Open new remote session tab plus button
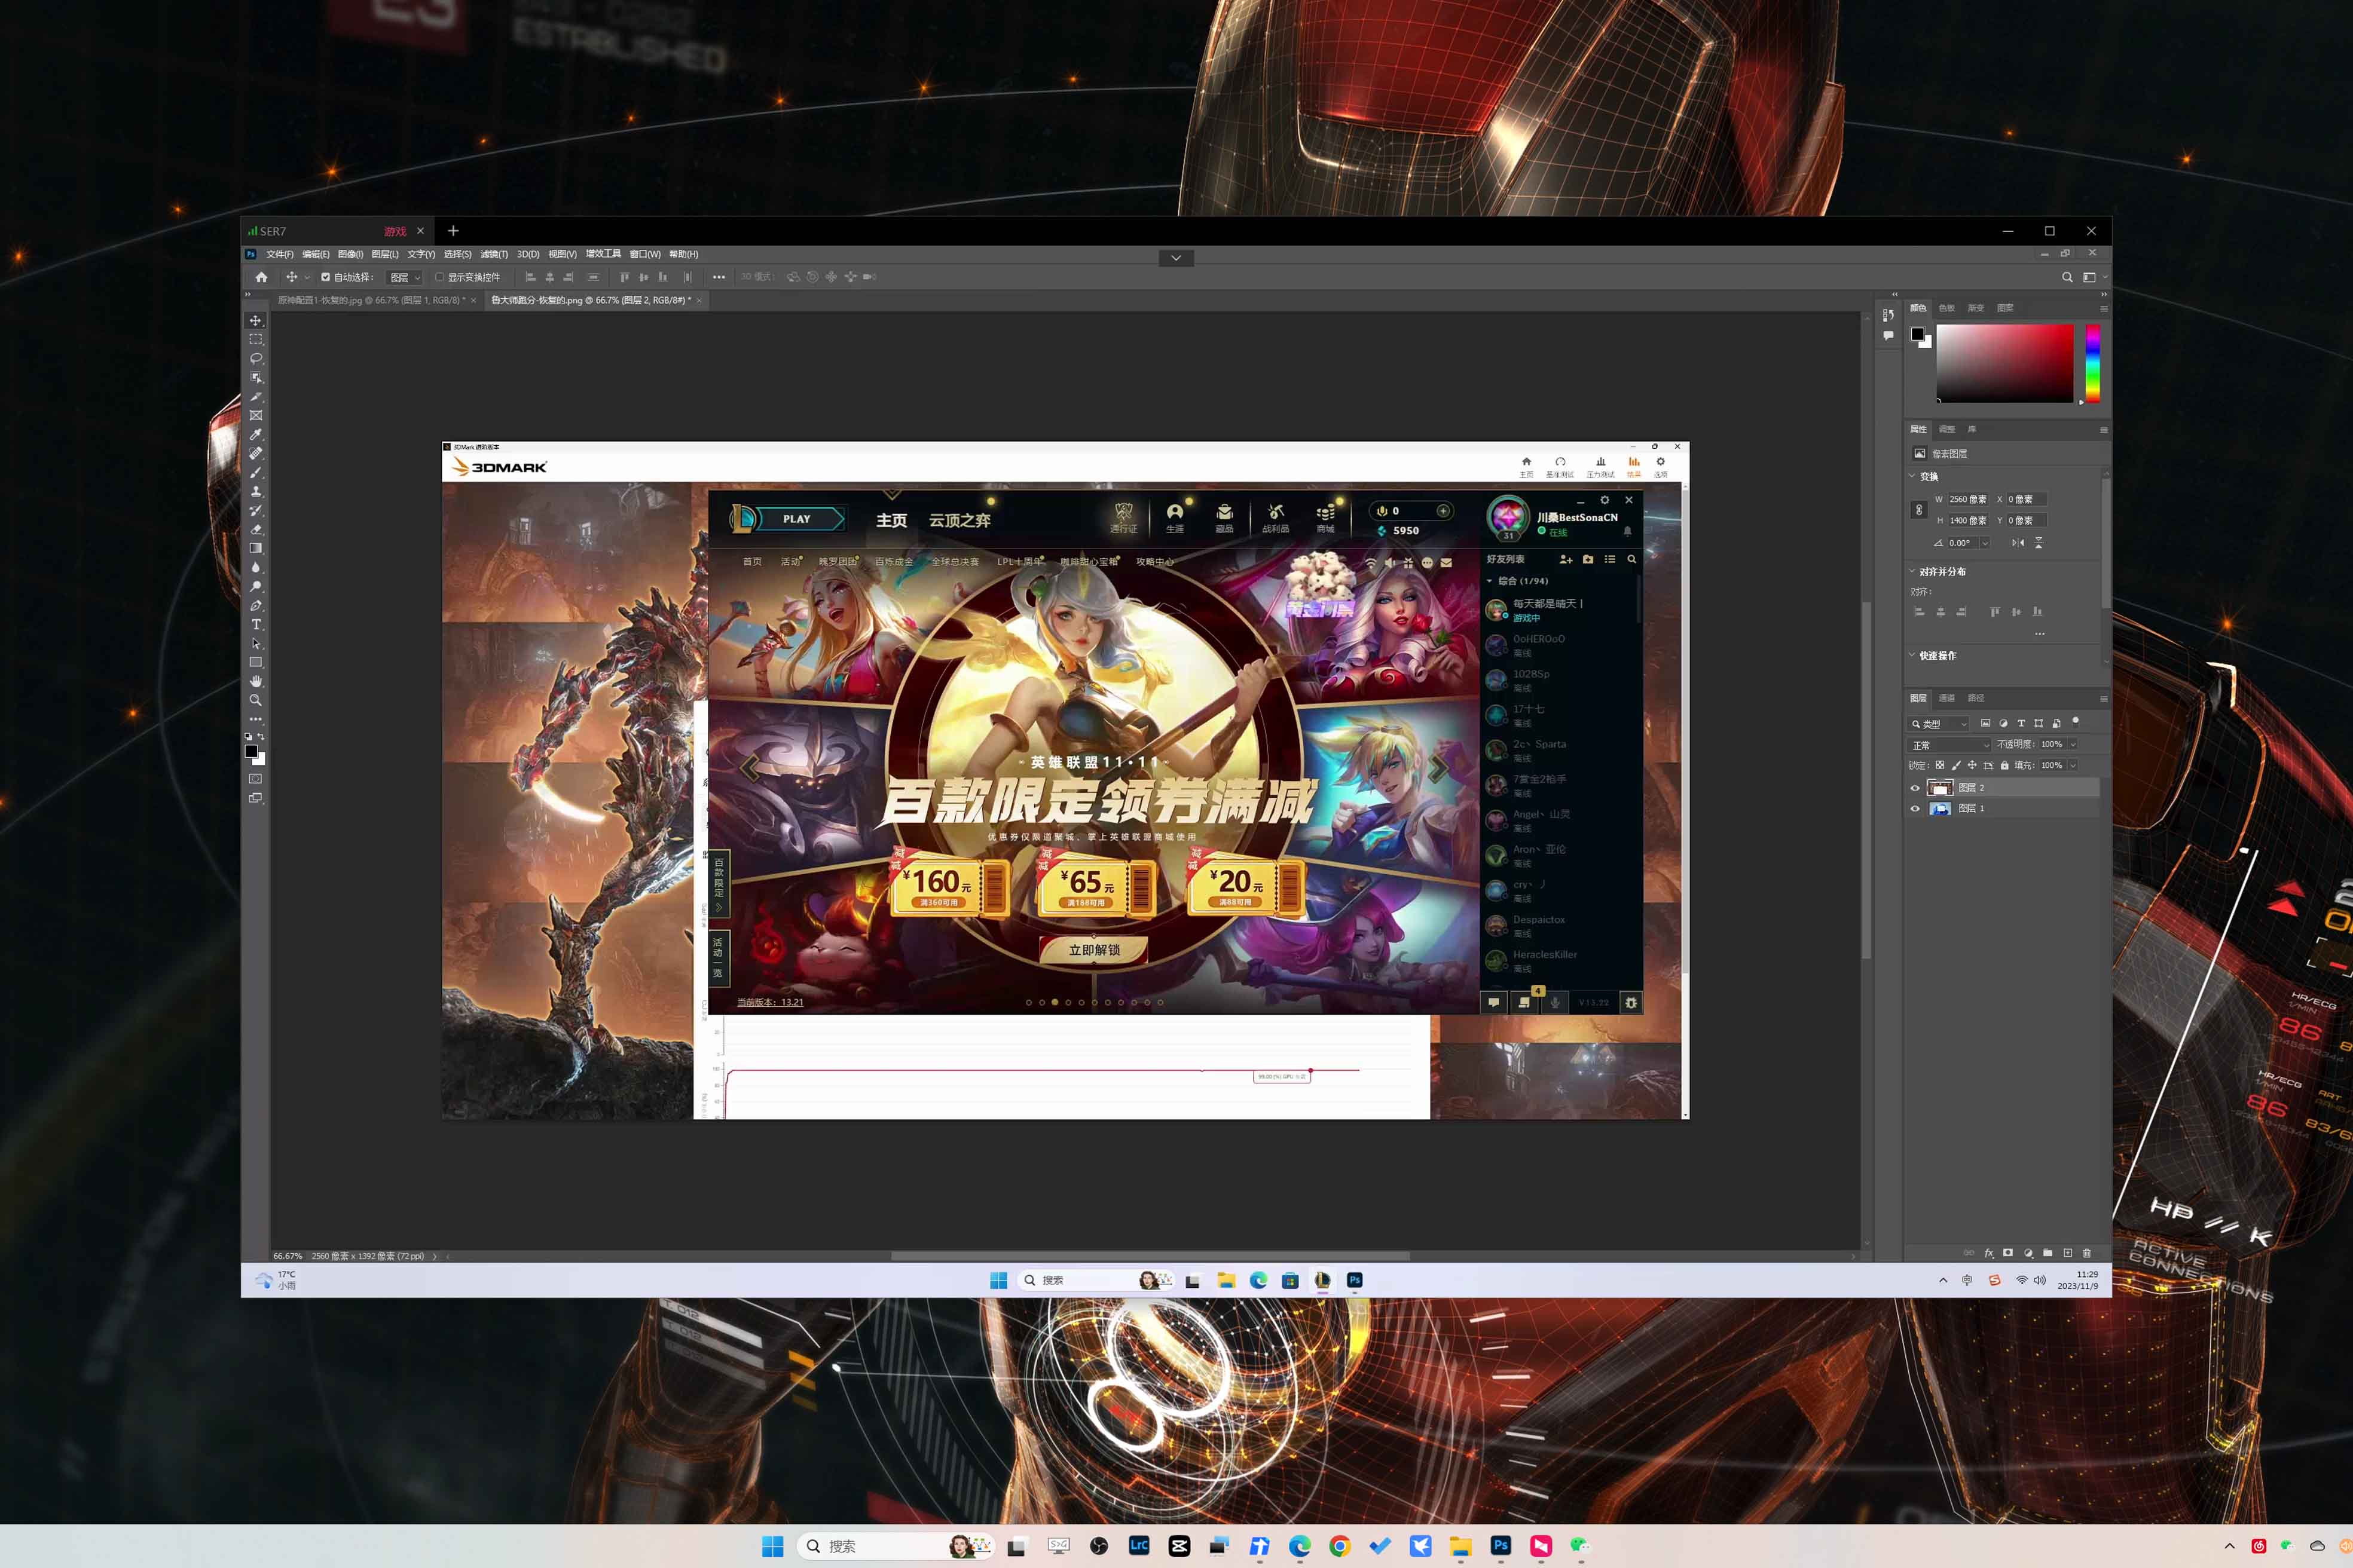This screenshot has height=1568, width=2353. tap(453, 231)
